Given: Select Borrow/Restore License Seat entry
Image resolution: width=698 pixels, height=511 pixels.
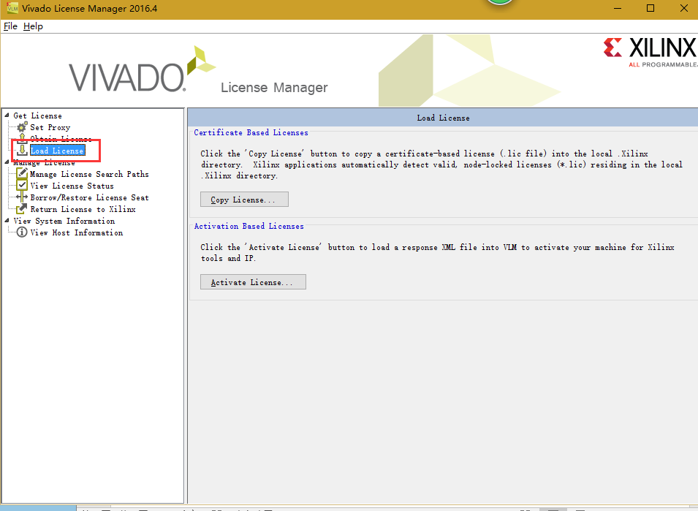Looking at the screenshot, I should (89, 197).
